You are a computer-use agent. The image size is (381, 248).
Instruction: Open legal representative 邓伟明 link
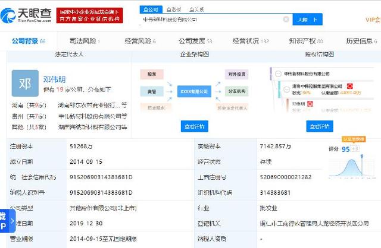pos(54,79)
